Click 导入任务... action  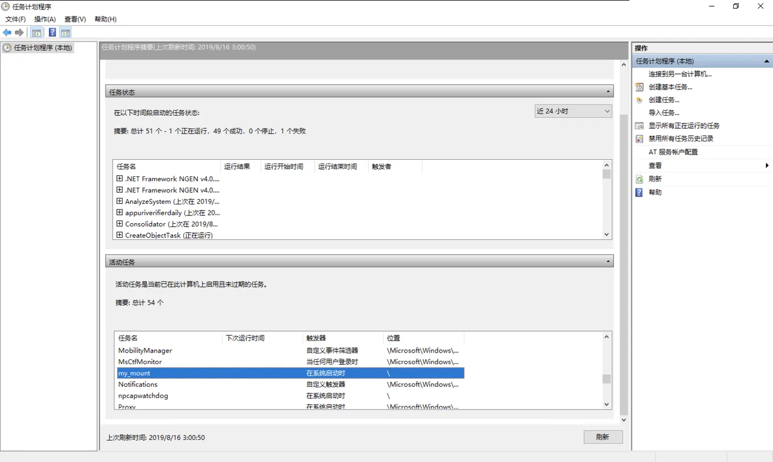(664, 113)
